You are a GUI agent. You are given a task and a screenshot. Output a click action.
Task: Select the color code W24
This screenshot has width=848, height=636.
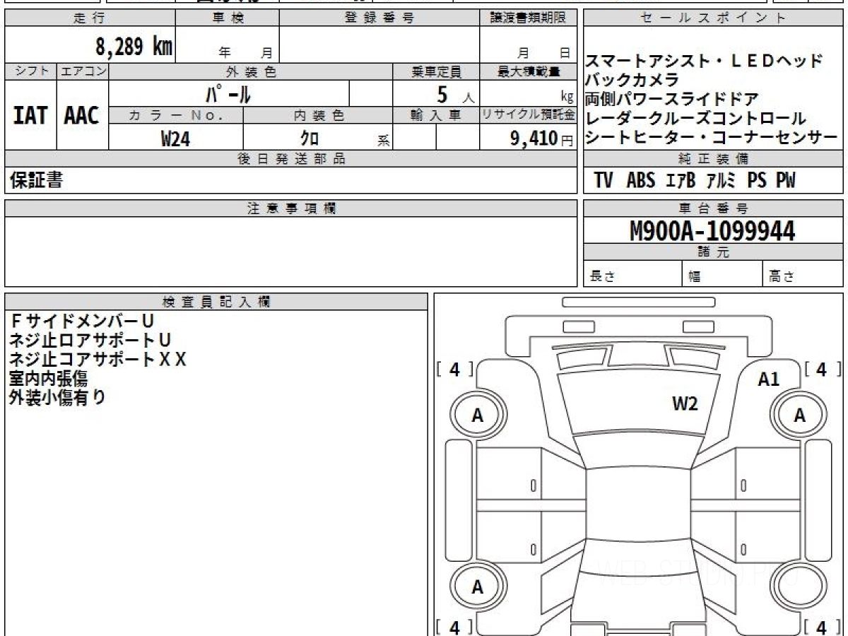coord(175,139)
